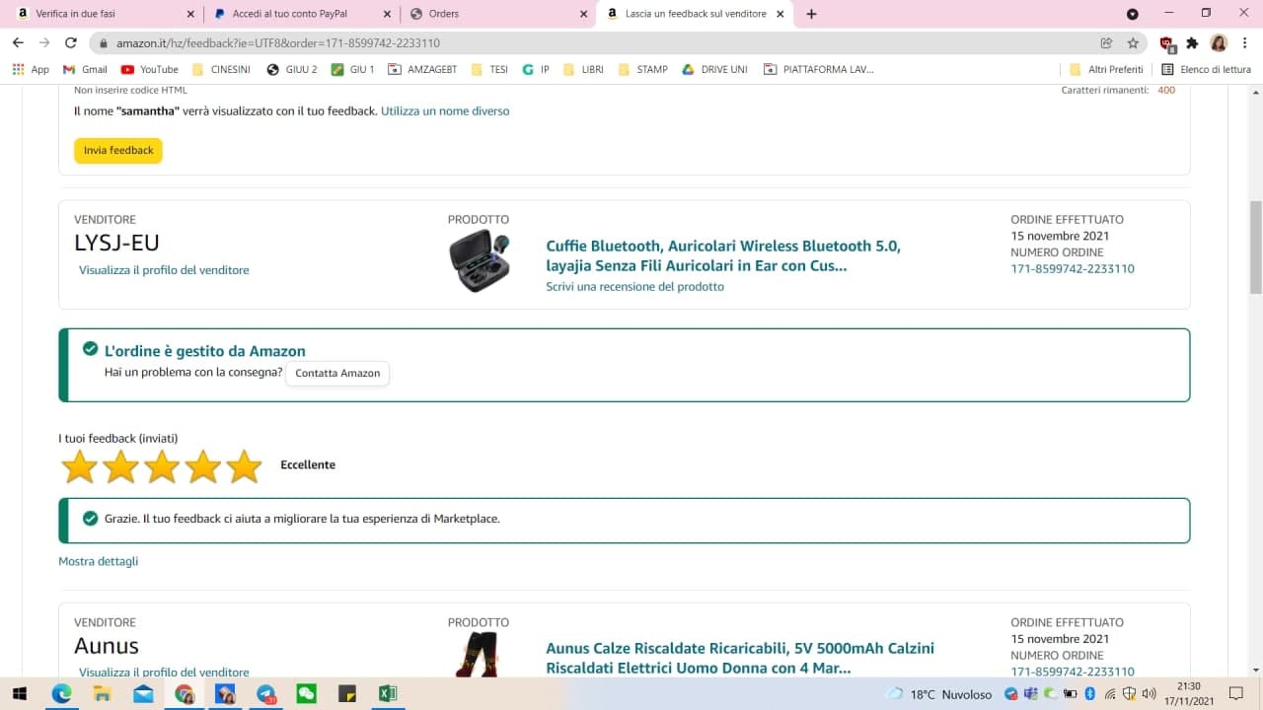Expand Mostra dettagli for feedback

[x=98, y=561]
